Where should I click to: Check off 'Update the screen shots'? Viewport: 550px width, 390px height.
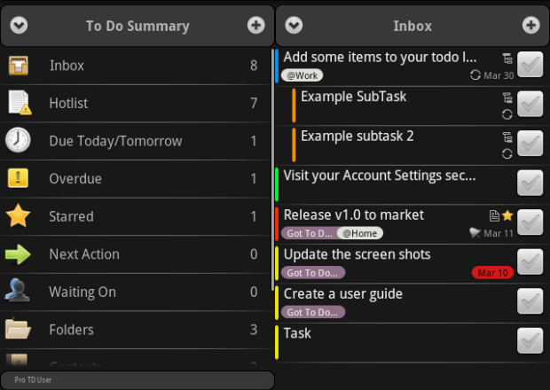[530, 261]
